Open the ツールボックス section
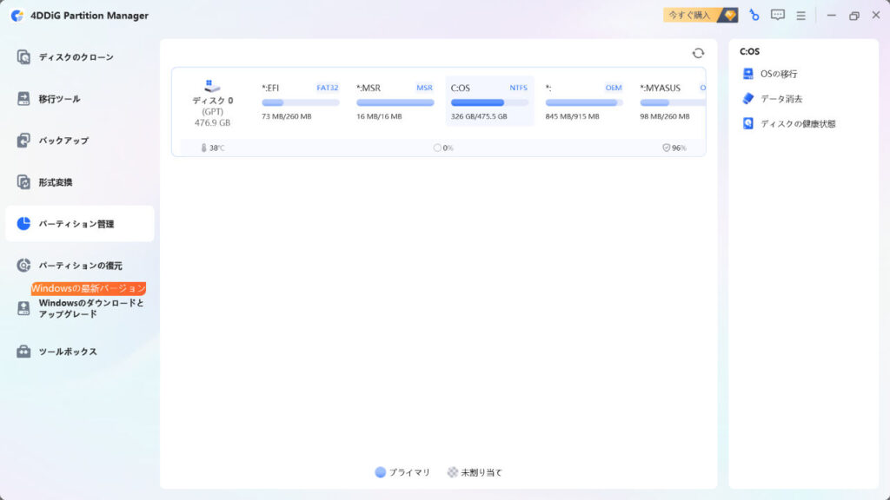890x500 pixels. point(79,352)
